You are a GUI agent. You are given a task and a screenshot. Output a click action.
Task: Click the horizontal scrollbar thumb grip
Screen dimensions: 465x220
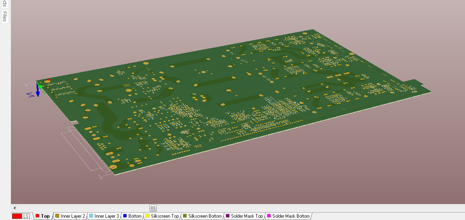[153, 208]
